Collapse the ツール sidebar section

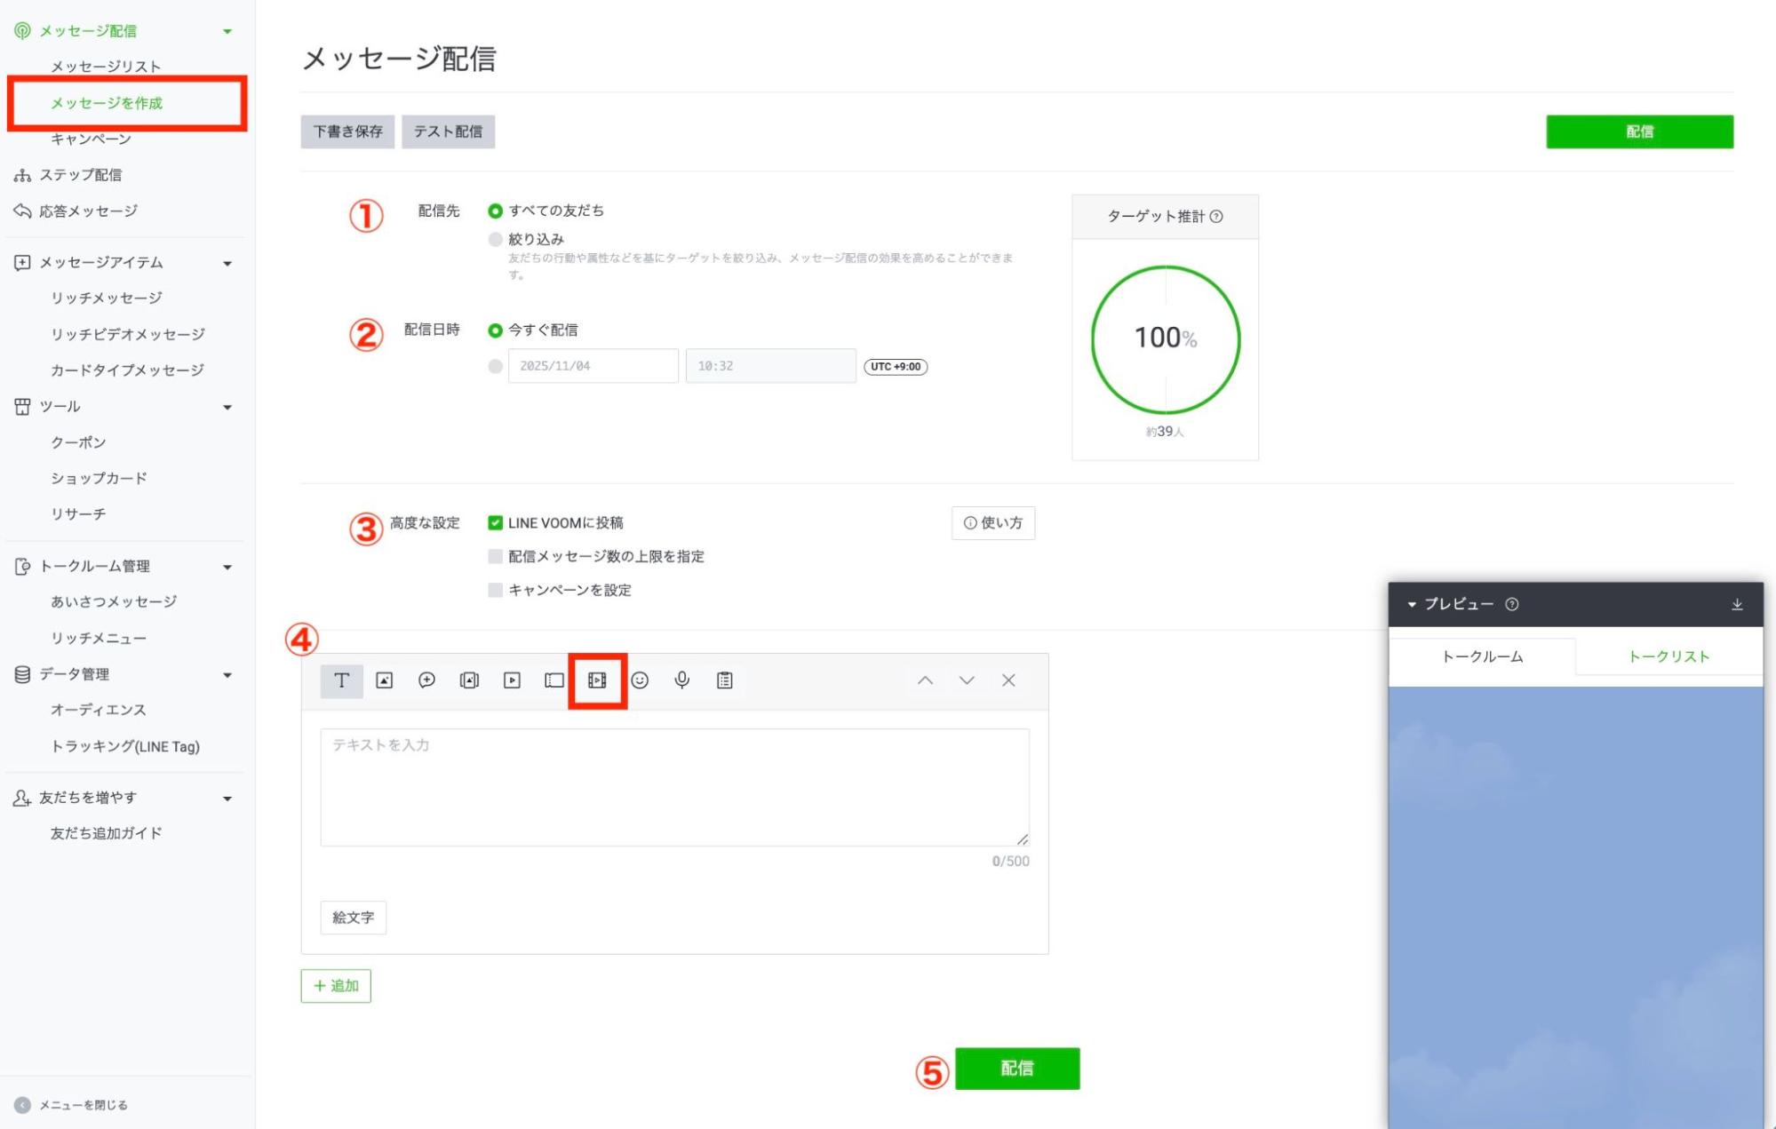click(227, 407)
